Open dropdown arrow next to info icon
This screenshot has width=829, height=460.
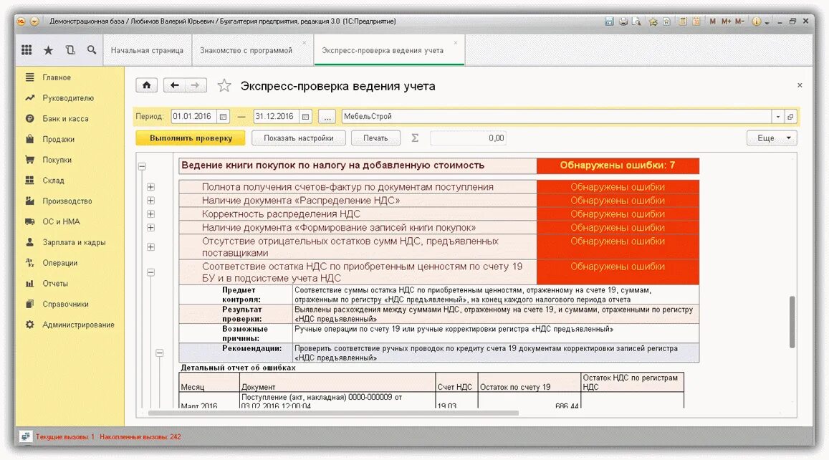click(767, 22)
